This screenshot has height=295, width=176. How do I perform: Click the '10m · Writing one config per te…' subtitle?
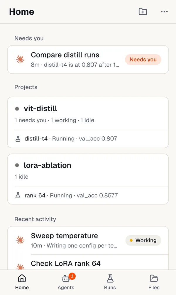(x=74, y=245)
